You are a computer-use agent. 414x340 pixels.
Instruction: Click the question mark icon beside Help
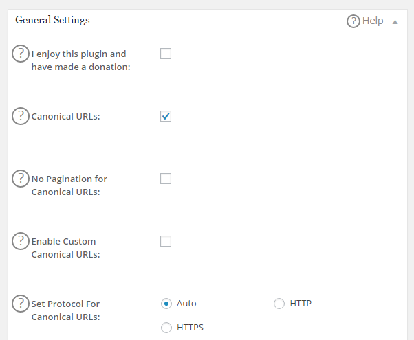[353, 21]
